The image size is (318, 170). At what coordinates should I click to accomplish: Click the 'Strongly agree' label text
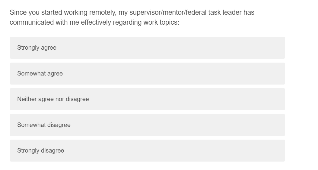(37, 48)
